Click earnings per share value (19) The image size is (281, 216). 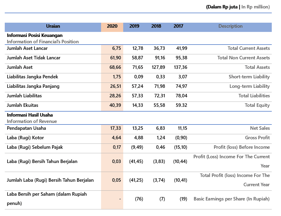point(183,199)
